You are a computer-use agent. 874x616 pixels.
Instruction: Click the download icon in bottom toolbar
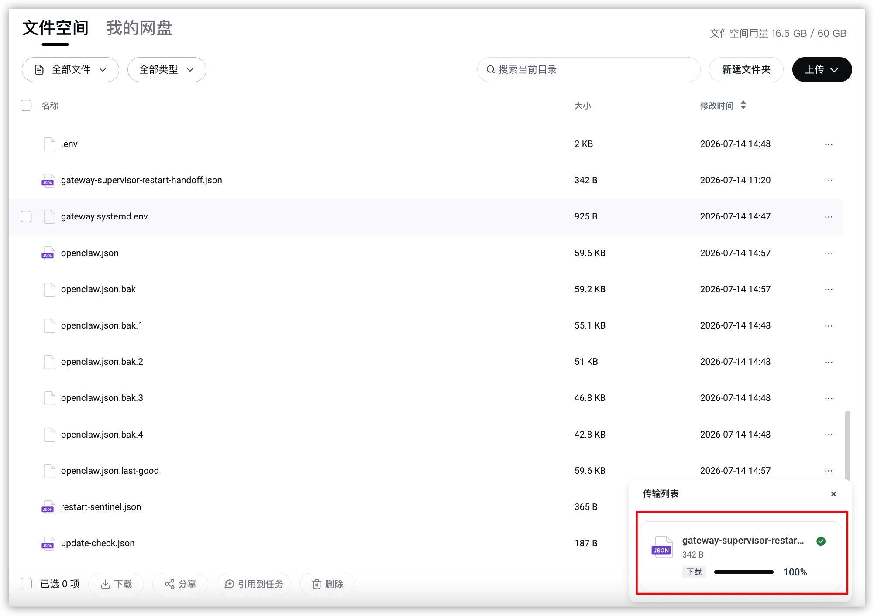(x=105, y=584)
